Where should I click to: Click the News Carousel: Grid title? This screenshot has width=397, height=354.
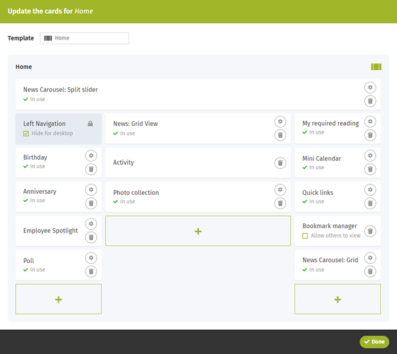[330, 260]
